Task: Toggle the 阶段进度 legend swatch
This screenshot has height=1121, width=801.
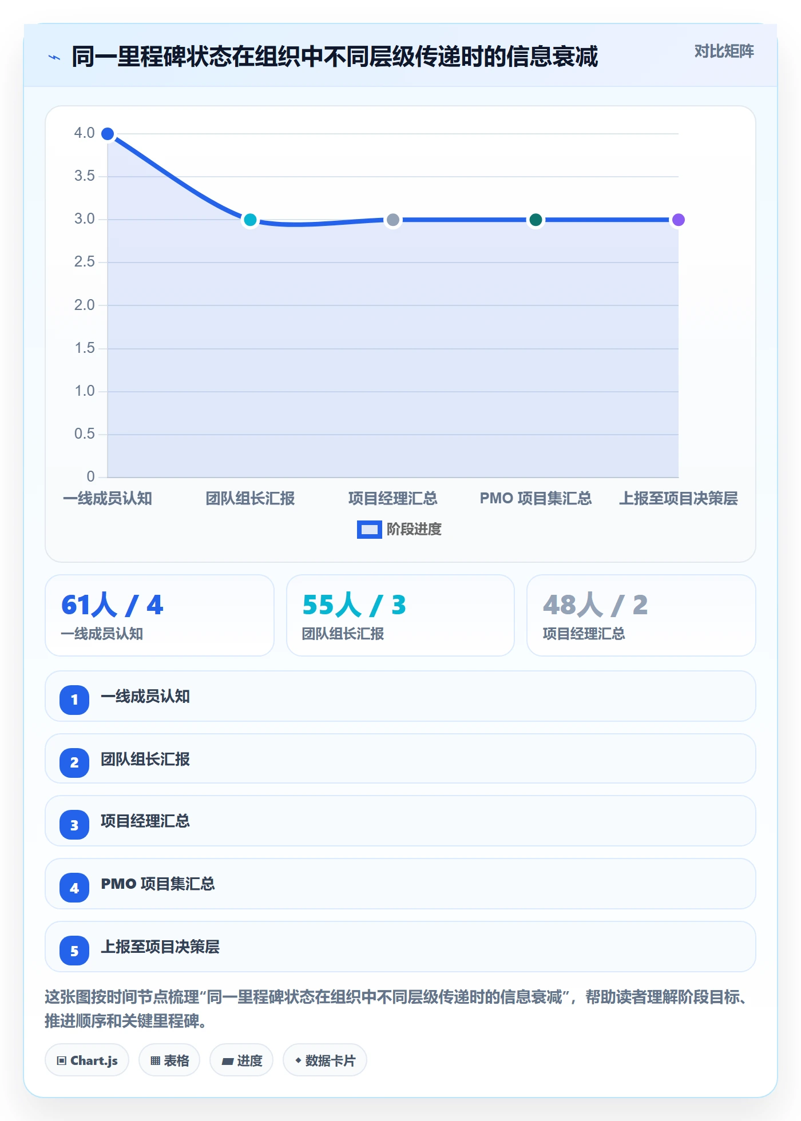Action: click(369, 530)
